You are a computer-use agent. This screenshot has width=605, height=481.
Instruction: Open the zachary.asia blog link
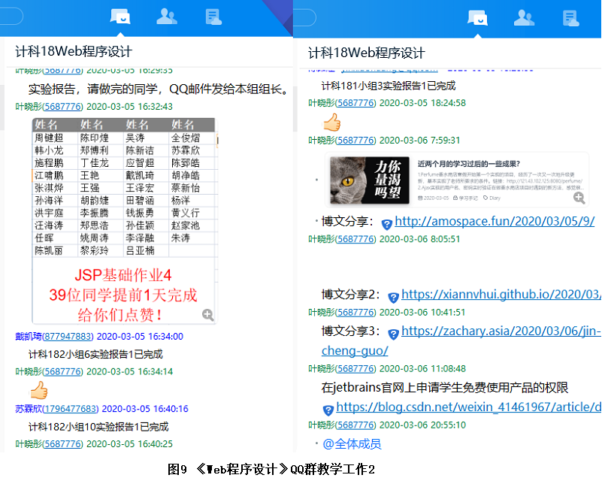[501, 331]
